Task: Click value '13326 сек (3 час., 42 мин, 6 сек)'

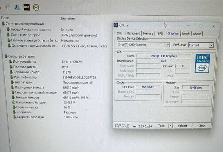Action: [x=84, y=46]
